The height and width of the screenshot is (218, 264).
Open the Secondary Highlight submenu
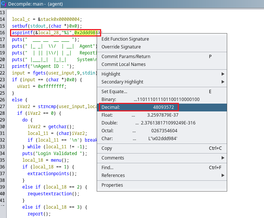tap(122, 82)
